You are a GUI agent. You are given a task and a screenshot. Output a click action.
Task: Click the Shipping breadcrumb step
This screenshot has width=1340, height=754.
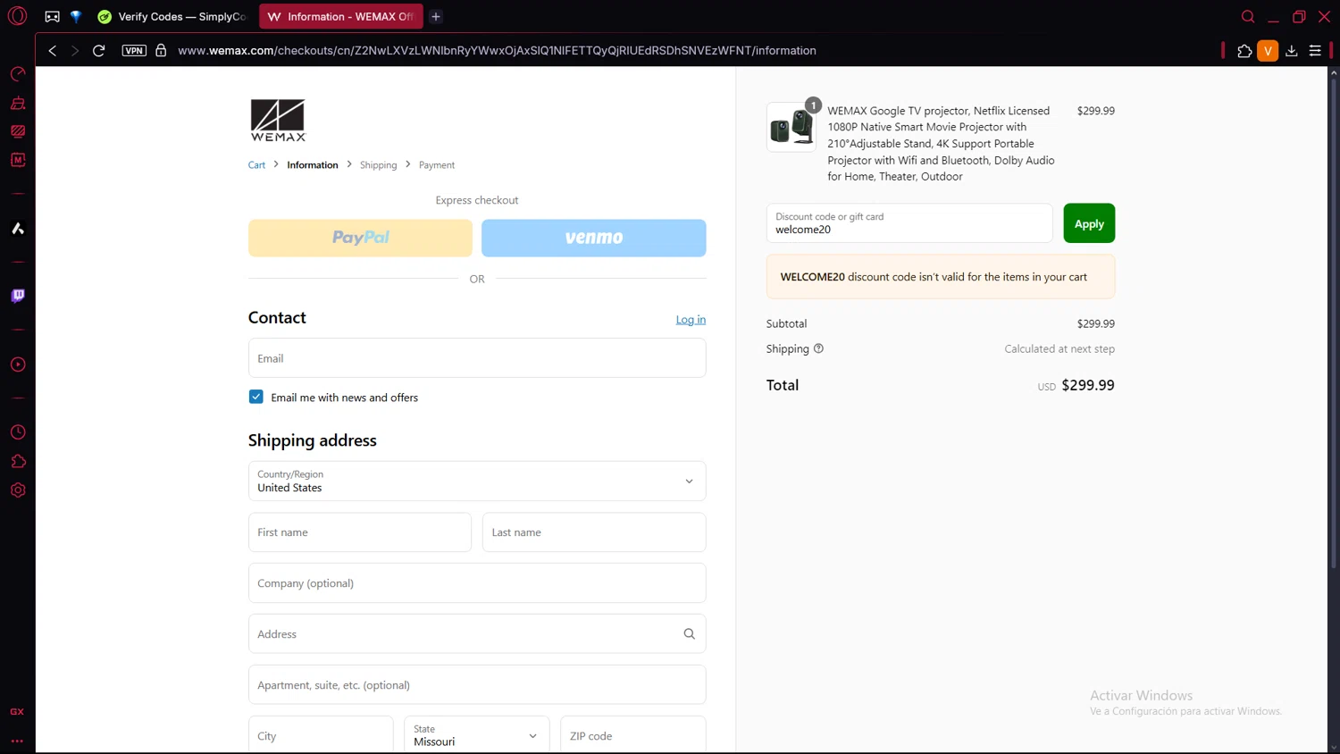pos(378,165)
